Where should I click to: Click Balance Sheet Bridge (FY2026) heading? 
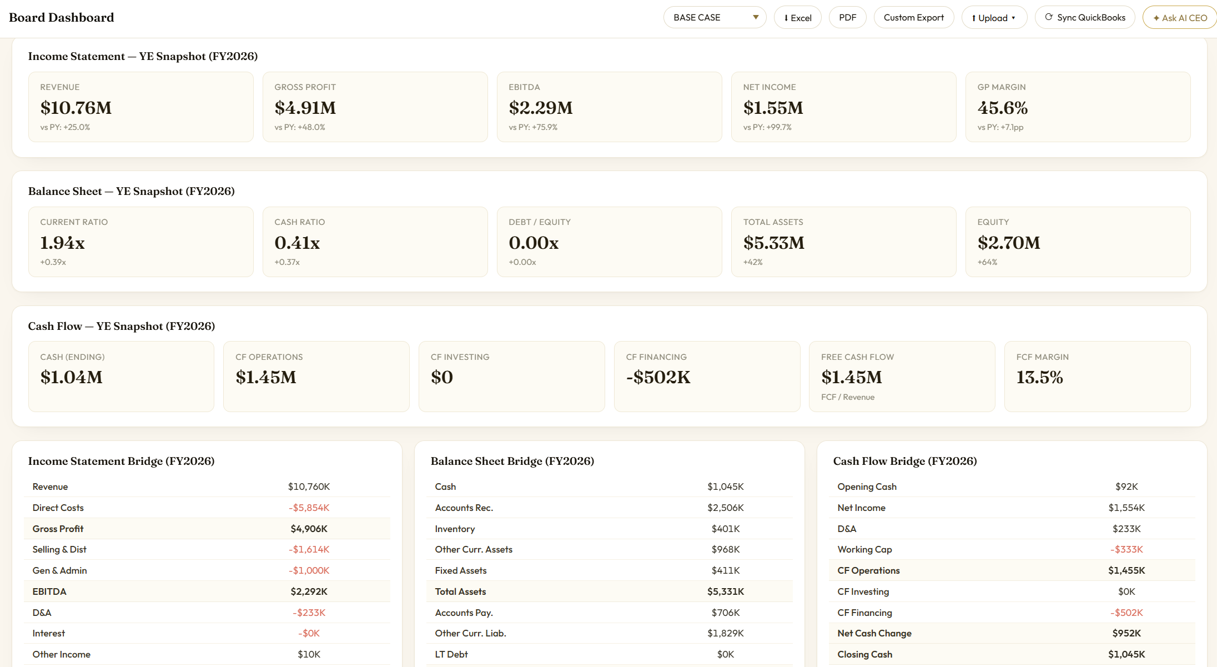point(512,461)
